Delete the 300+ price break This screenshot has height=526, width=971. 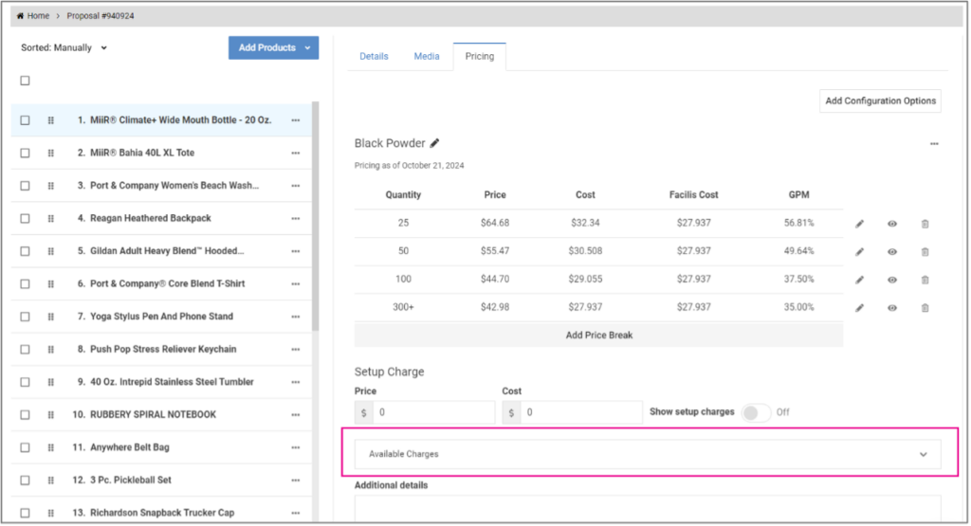click(925, 308)
